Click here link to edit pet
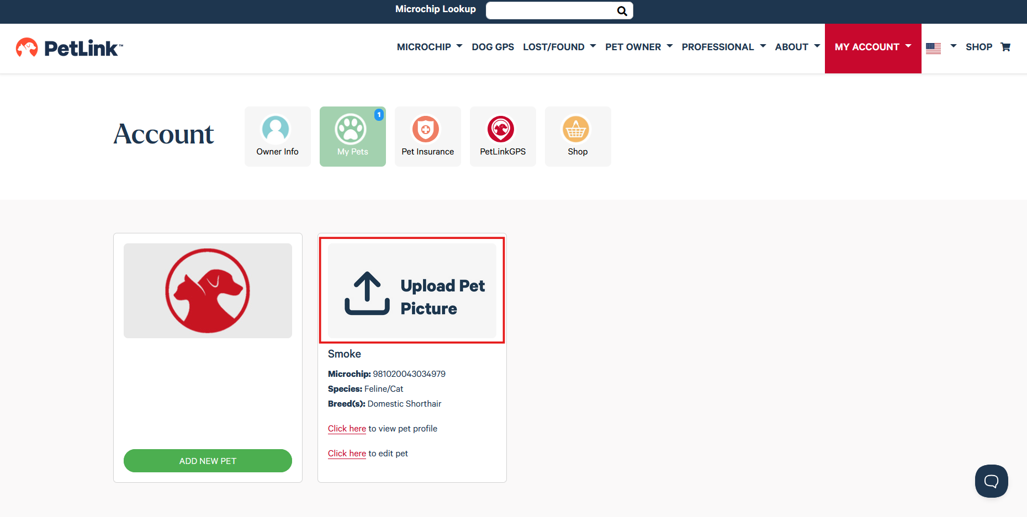Screen dimensions: 1027x517 (347, 454)
